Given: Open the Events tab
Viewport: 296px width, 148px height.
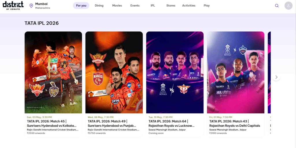Looking at the screenshot, I should pyautogui.click(x=135, y=6).
